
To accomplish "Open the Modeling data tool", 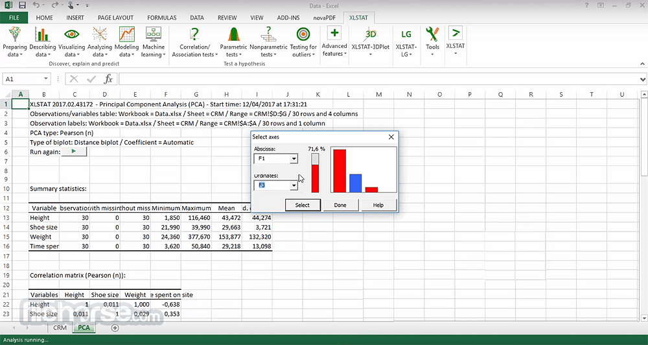I will (x=126, y=42).
